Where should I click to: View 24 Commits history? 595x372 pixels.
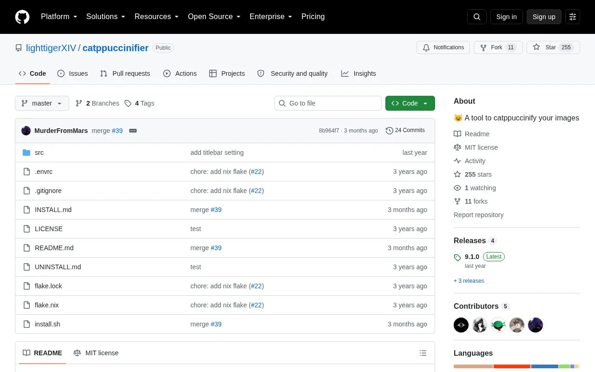pos(405,131)
